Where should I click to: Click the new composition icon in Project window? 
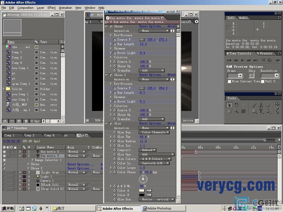point(19,121)
